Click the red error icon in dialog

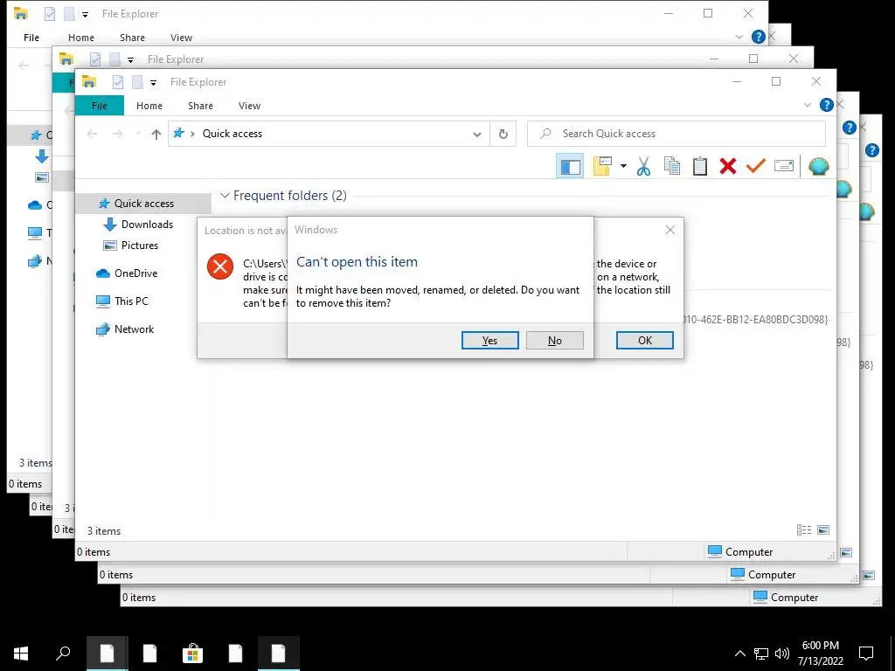tap(219, 266)
